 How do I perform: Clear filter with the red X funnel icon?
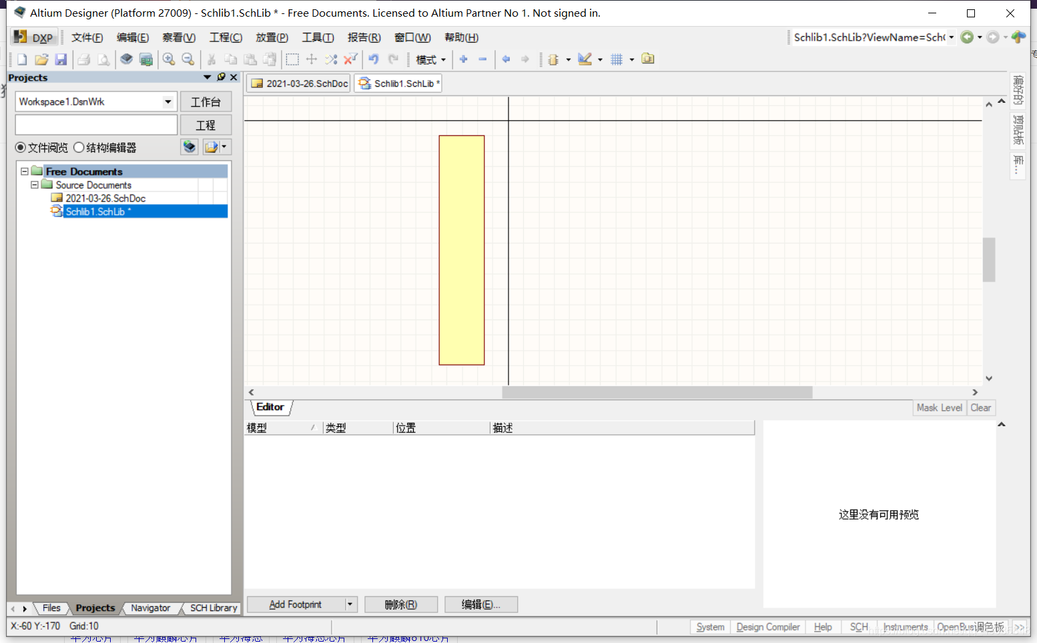tap(350, 59)
